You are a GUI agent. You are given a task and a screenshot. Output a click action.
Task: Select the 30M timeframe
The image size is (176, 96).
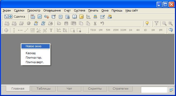(123, 30)
